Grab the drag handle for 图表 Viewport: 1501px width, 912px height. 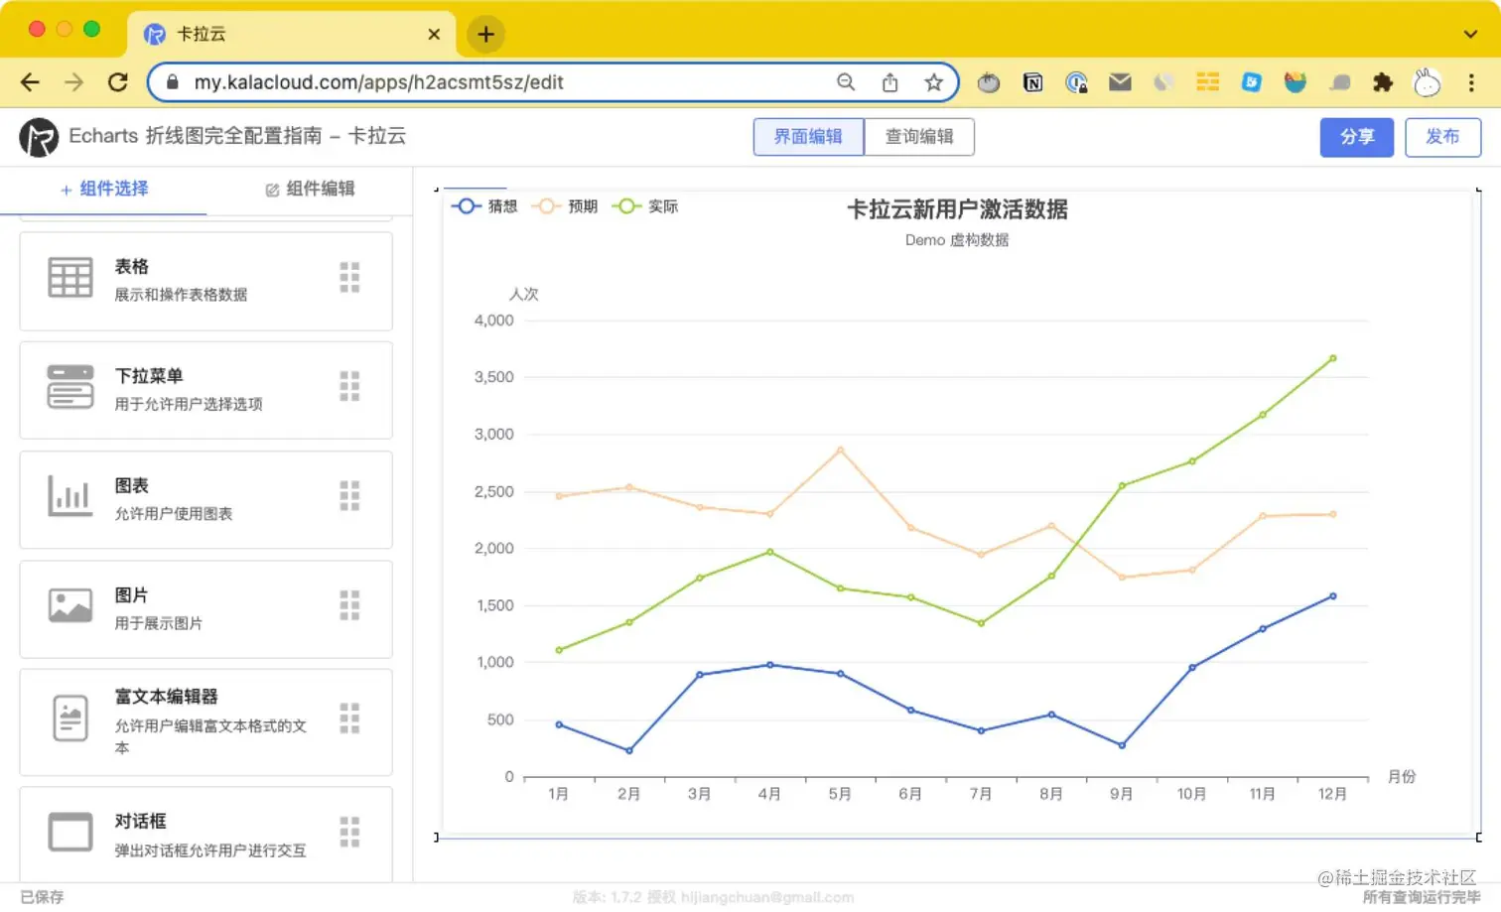click(x=349, y=495)
